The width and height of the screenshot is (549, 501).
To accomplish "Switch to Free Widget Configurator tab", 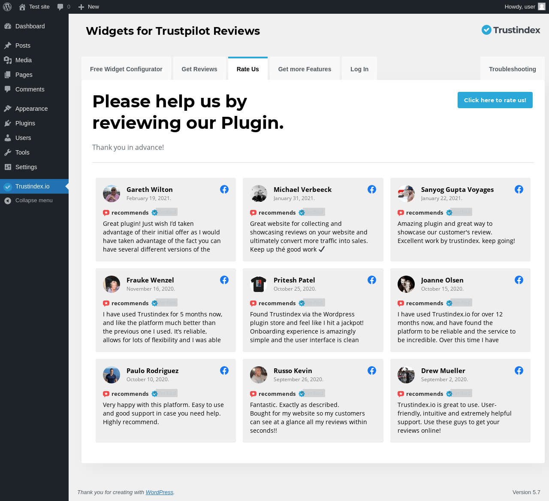I will click(x=126, y=69).
